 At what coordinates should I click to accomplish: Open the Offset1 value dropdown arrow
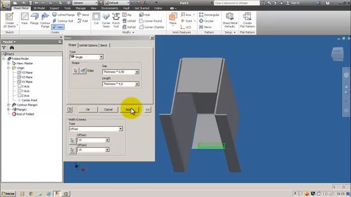point(107,140)
